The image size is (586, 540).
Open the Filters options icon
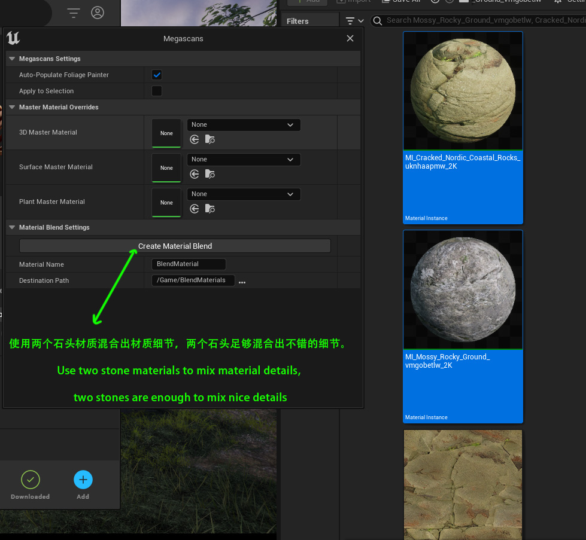click(354, 20)
